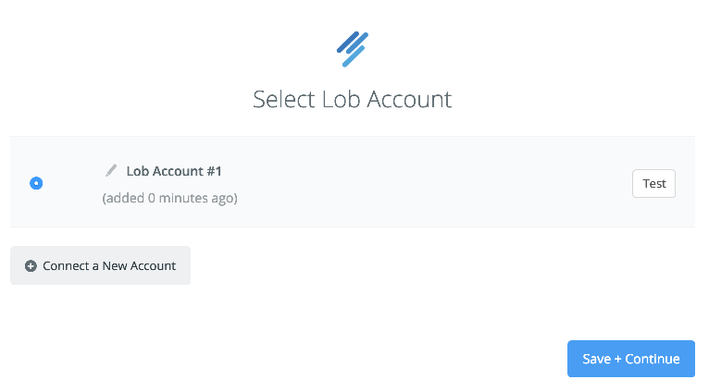Click the pencil icon to rename account
The height and width of the screenshot is (392, 709).
coord(111,171)
